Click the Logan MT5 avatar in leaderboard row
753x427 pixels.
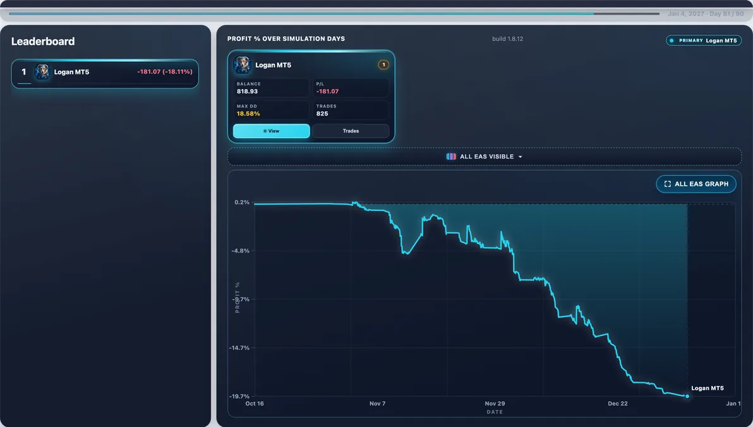(42, 72)
